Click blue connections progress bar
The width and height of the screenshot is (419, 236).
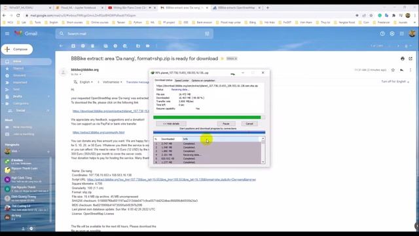click(x=209, y=132)
